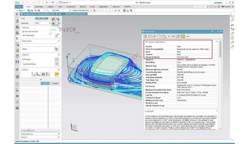This screenshot has height=144, width=249.
Task: Click the Information window vertical scrollbar
Action: pos(220,49)
